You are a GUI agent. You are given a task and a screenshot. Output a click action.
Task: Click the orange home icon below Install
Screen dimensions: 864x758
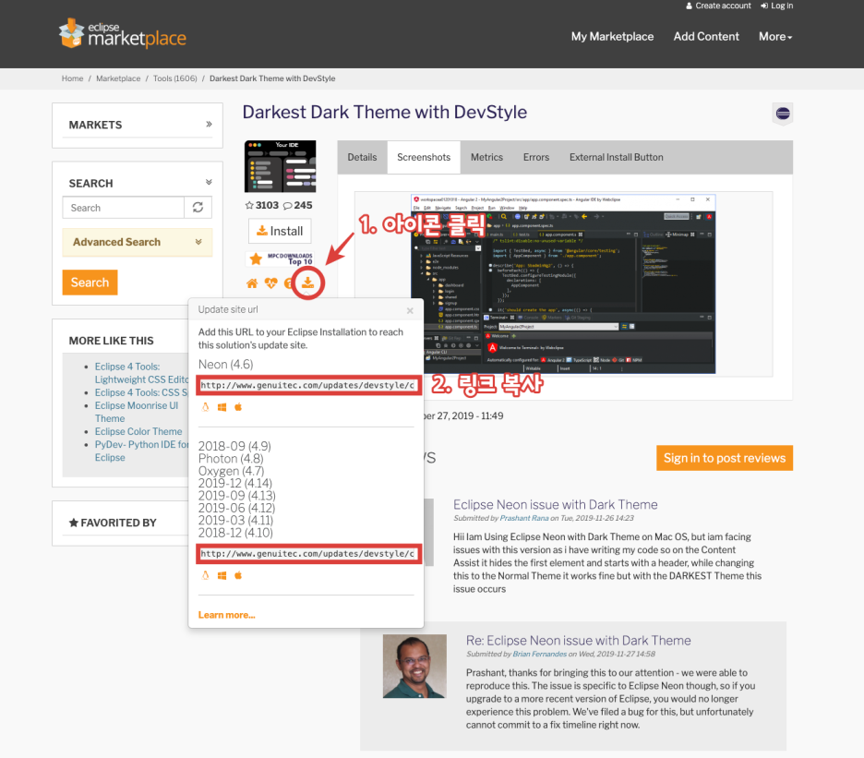coord(252,283)
